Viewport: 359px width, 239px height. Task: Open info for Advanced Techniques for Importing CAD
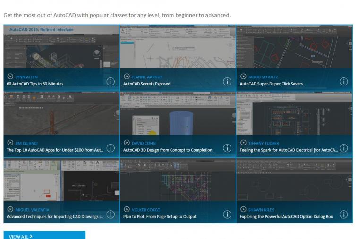[111, 214]
